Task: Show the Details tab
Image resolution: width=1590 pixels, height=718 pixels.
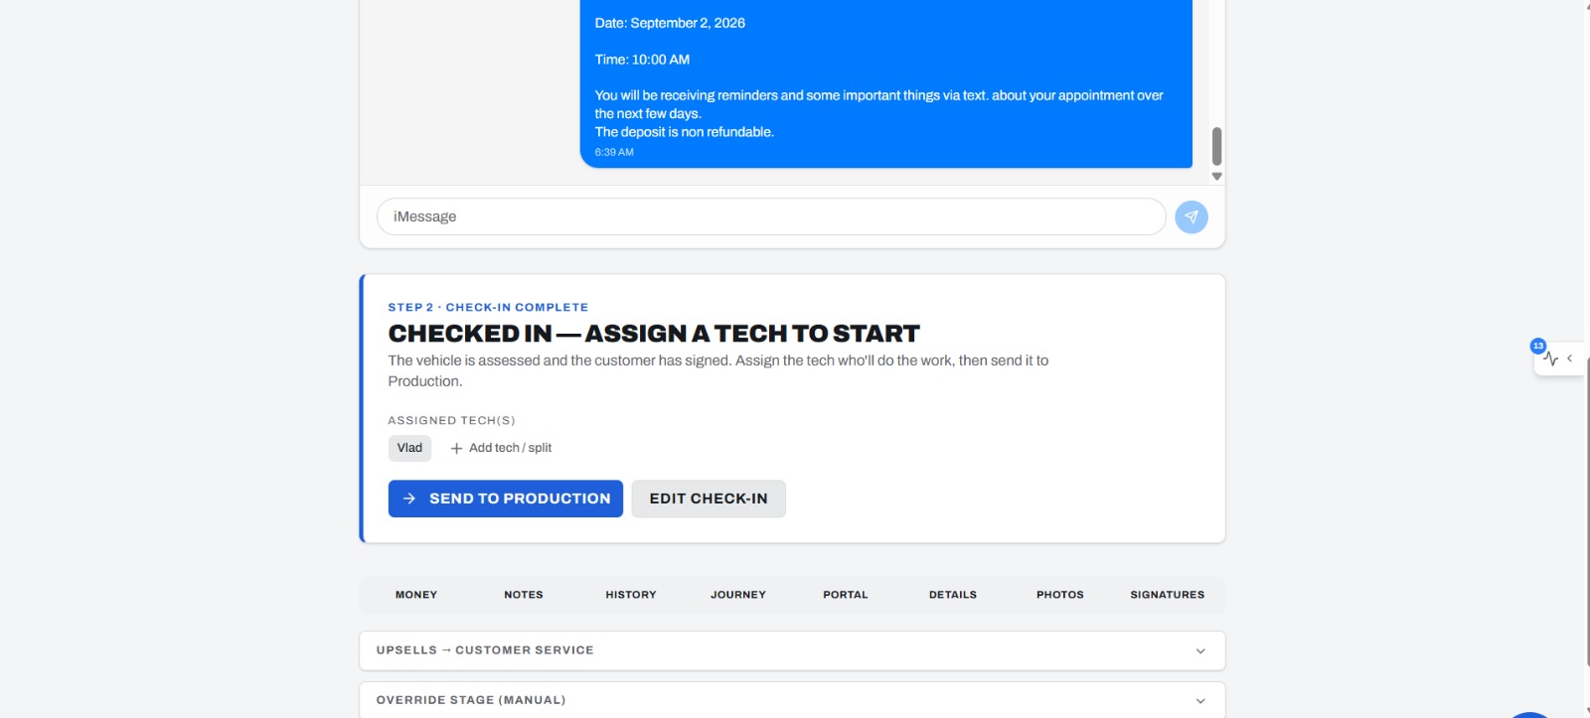Action: click(x=953, y=595)
